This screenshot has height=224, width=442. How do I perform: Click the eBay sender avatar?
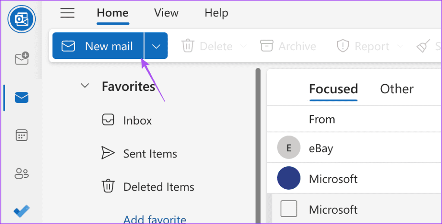click(x=289, y=147)
